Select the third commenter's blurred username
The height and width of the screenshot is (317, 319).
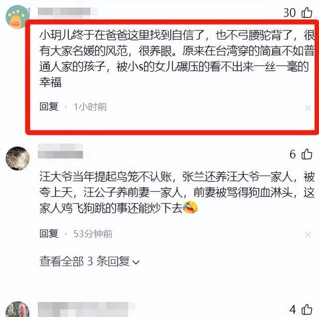click(x=86, y=310)
